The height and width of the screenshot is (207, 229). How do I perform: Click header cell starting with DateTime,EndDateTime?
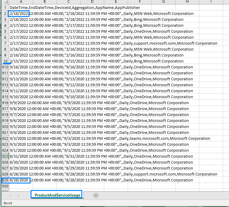pos(75,8)
